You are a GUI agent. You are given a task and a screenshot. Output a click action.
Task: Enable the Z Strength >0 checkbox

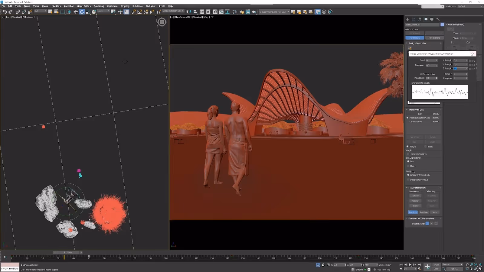point(470,69)
